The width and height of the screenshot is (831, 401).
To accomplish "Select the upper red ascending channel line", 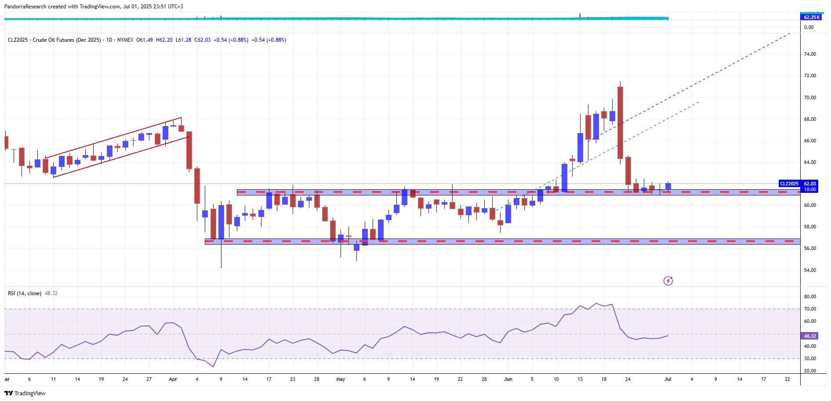I will (x=113, y=137).
